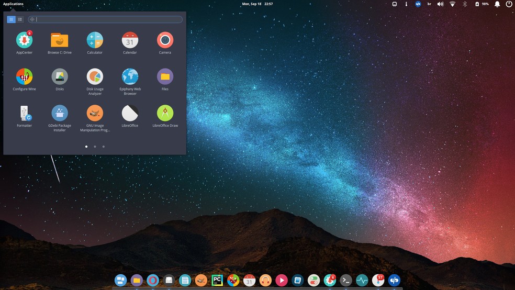515x290 pixels.
Task: Open the sound volume indicator
Action: [441, 4]
